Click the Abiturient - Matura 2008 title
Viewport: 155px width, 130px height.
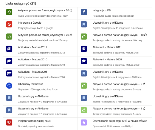(x=32, y=72)
